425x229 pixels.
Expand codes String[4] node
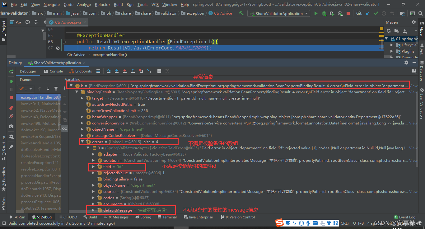point(93,198)
